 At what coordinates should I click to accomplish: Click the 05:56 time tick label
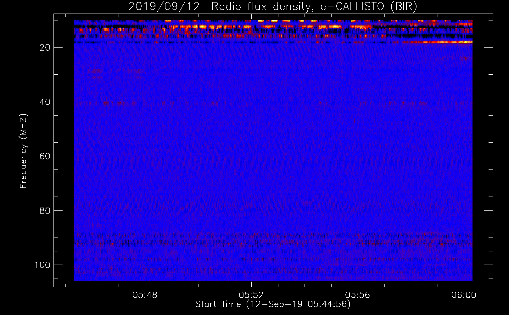pos(358,295)
